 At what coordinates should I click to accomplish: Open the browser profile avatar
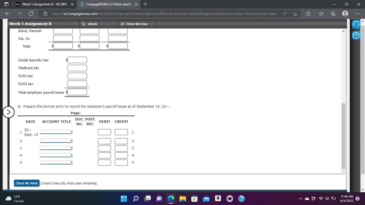pos(345,14)
